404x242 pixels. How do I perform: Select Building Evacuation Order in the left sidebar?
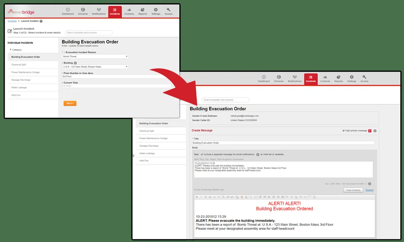coord(33,57)
